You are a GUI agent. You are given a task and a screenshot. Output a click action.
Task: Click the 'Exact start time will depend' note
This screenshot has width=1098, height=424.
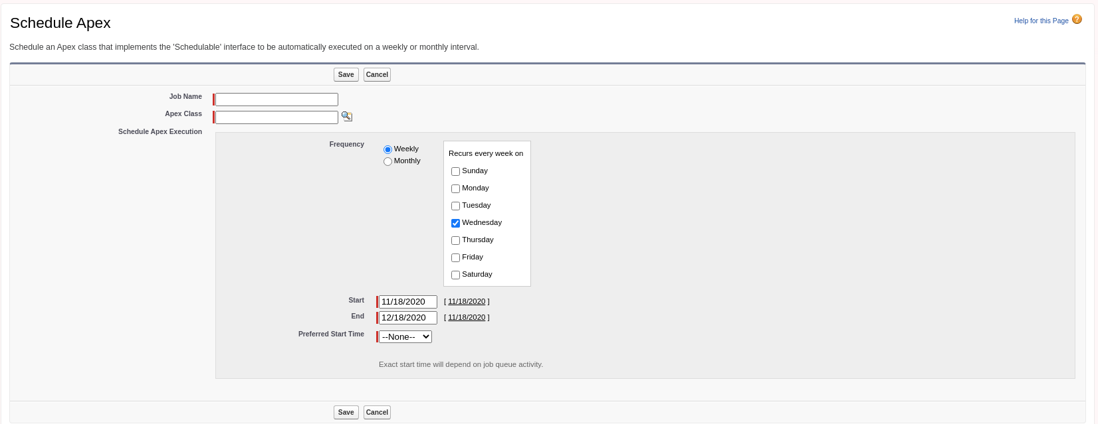[461, 364]
